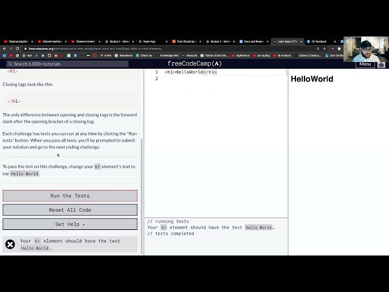The height and width of the screenshot is (292, 389).
Task: Open the GitHub icon bookmark
Action: point(49,55)
